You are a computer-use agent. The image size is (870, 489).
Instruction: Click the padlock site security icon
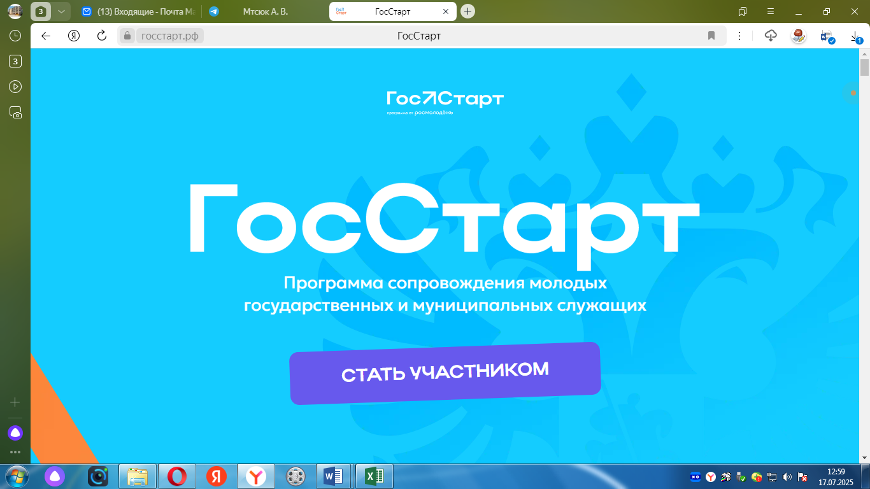click(127, 36)
